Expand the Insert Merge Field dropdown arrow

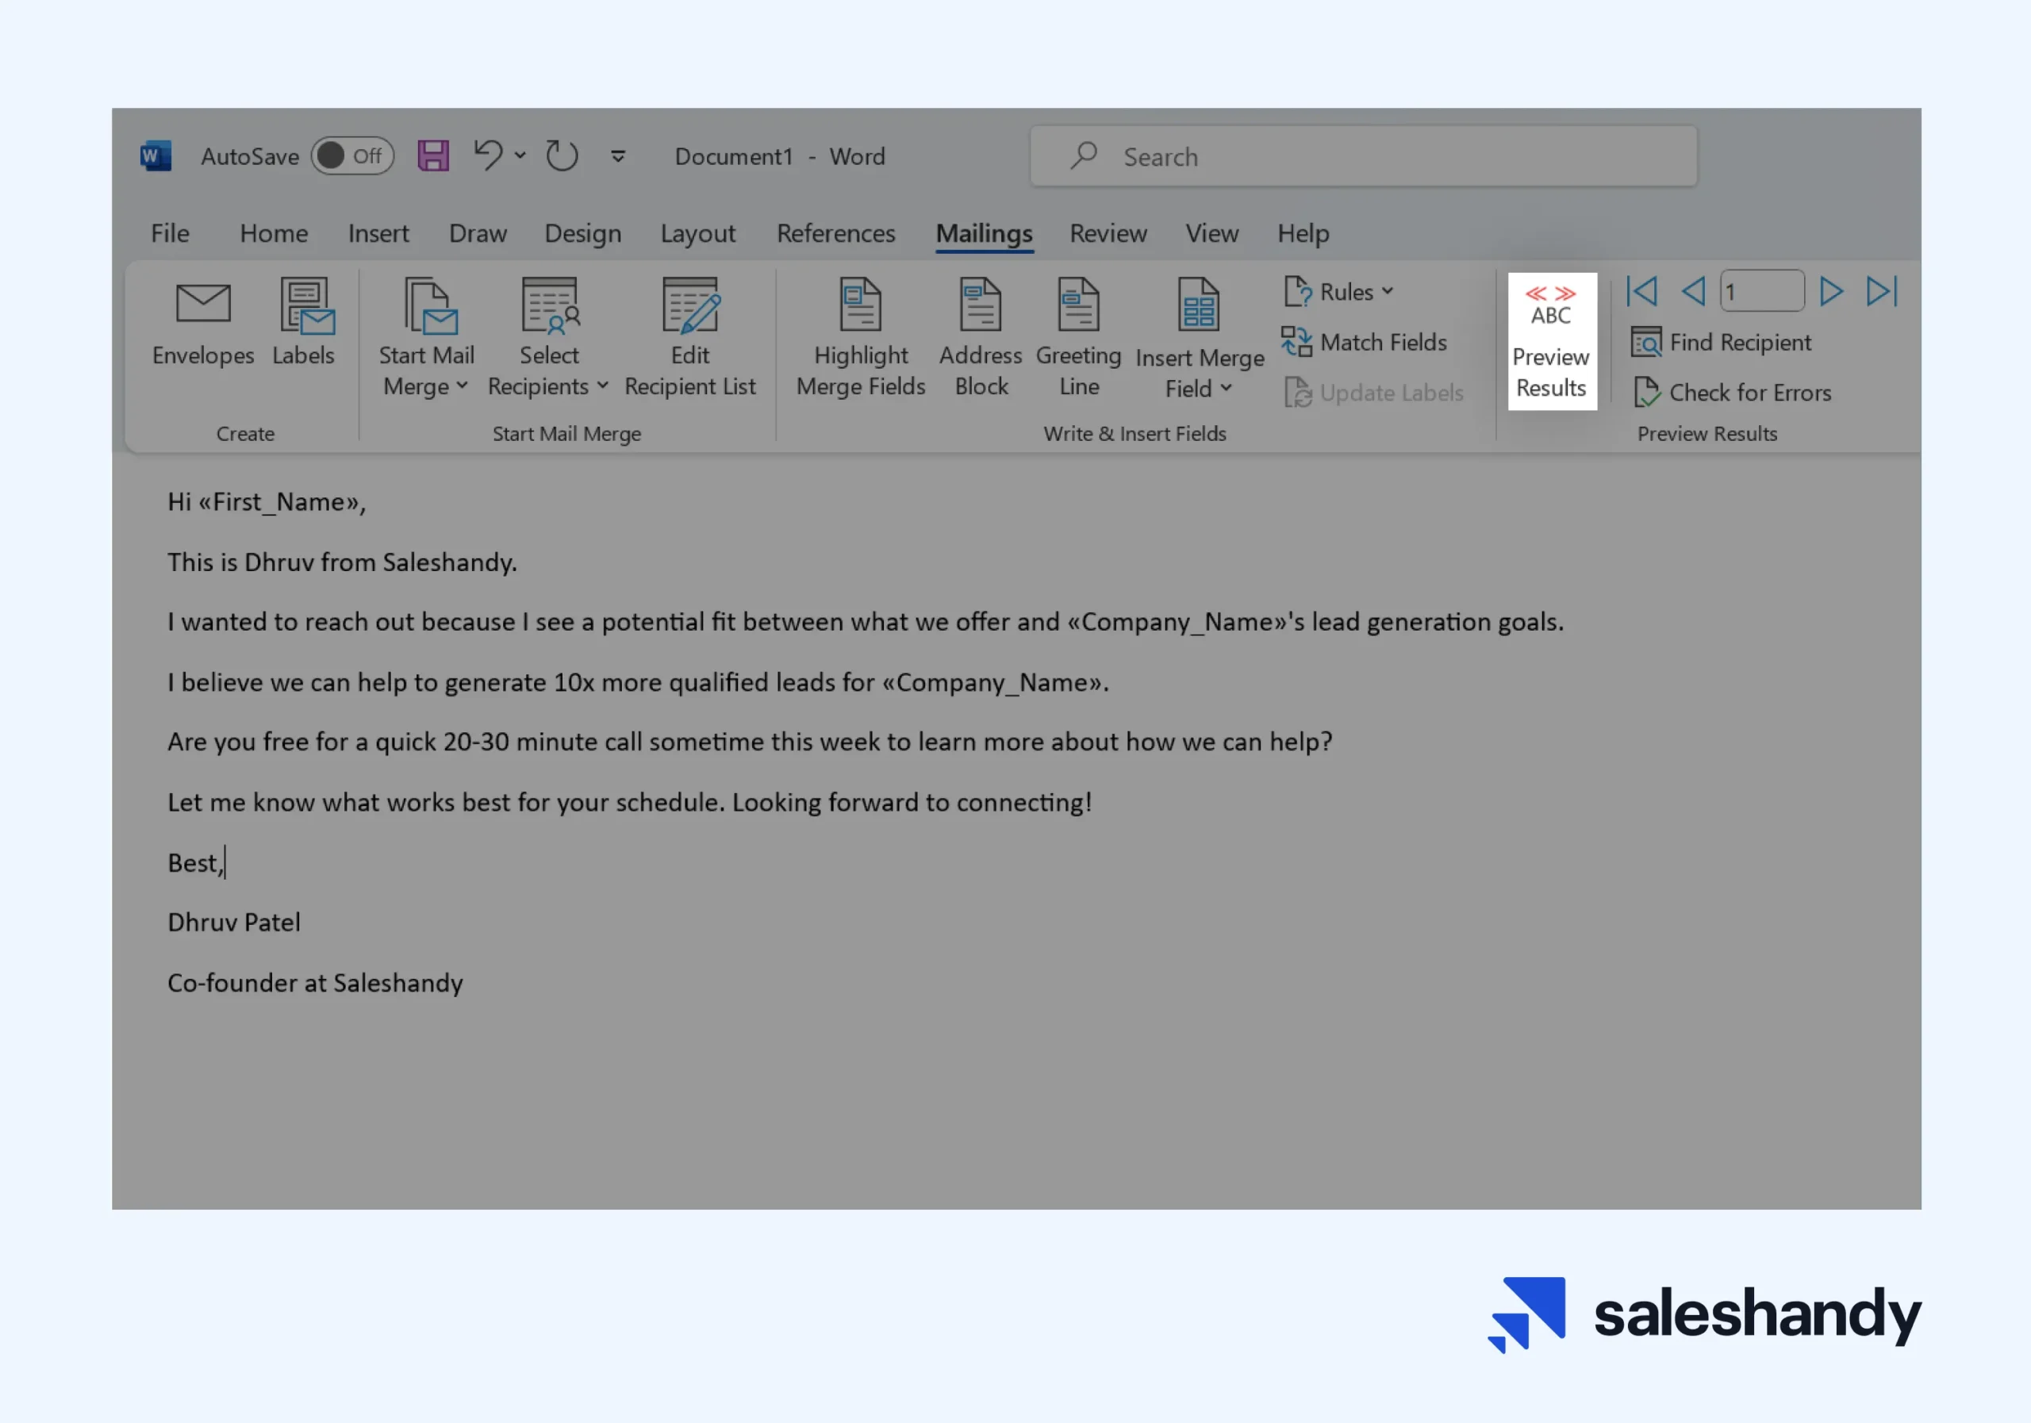(x=1226, y=388)
